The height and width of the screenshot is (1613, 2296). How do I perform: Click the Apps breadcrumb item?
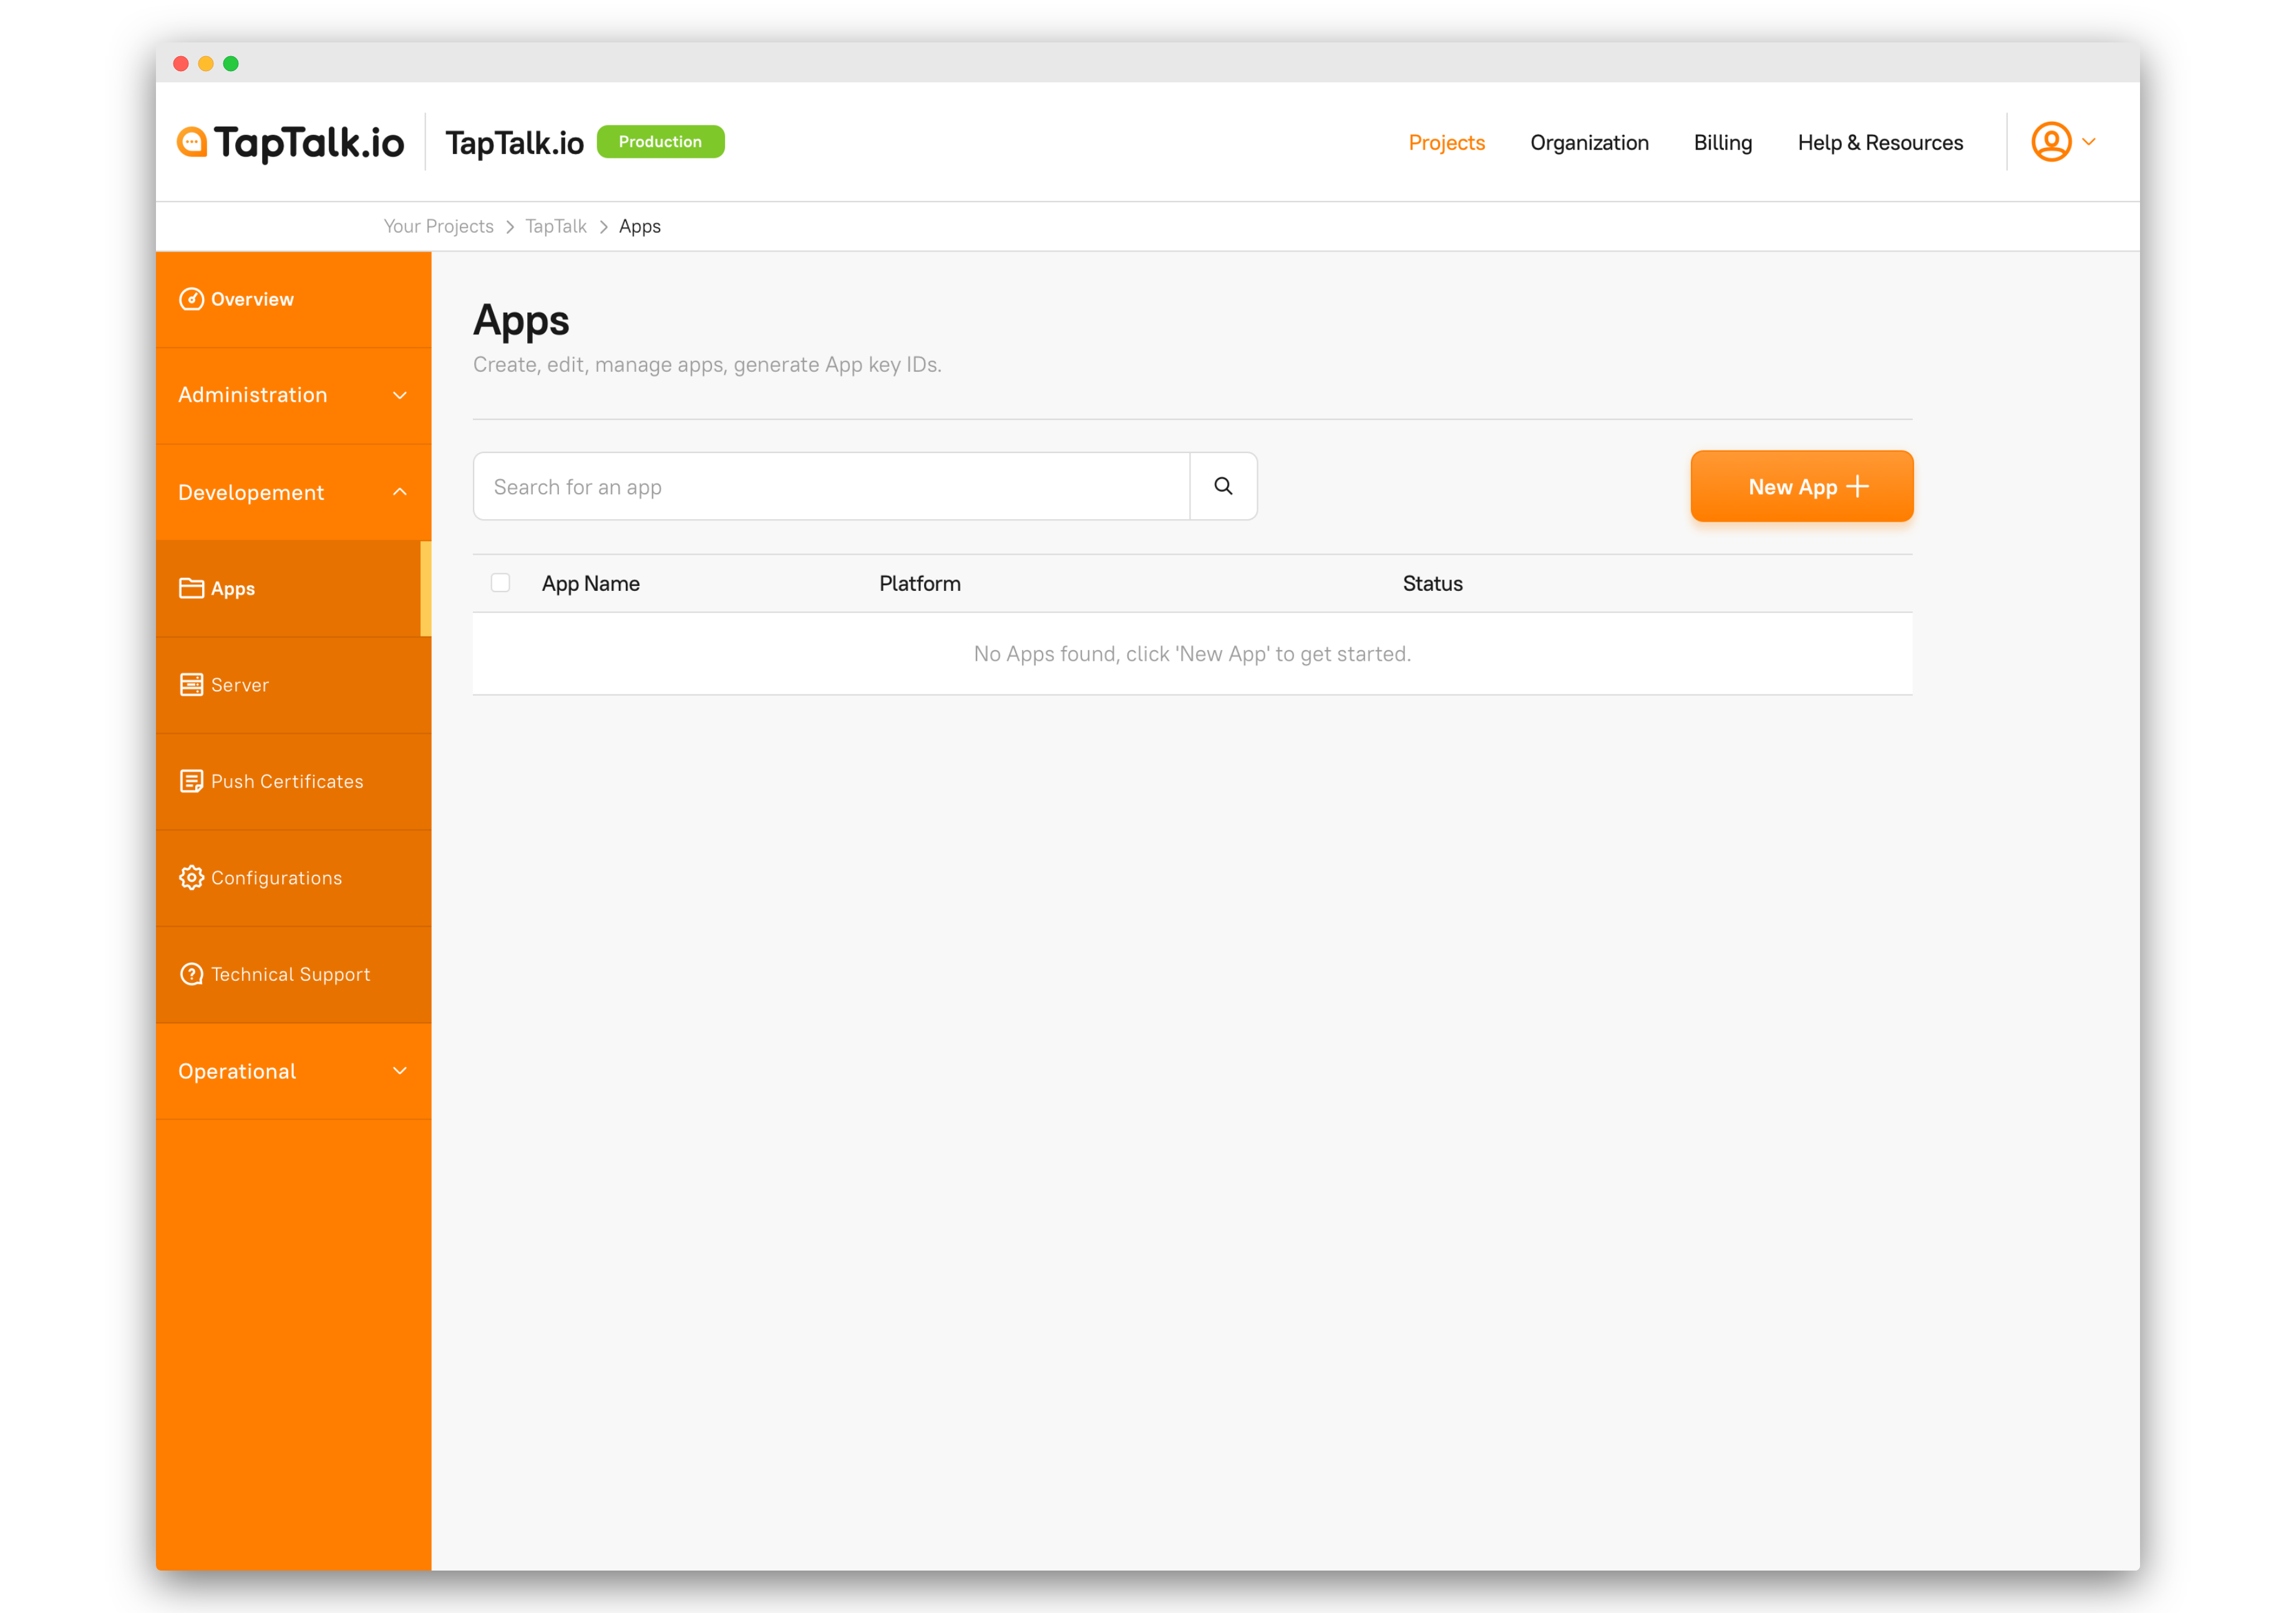point(639,227)
